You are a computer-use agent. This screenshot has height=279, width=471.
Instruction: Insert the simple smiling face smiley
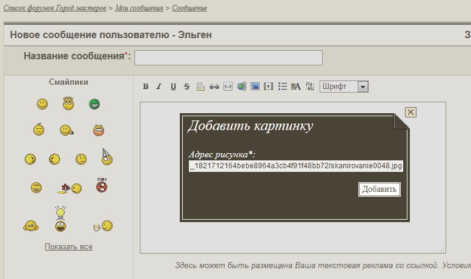click(42, 104)
